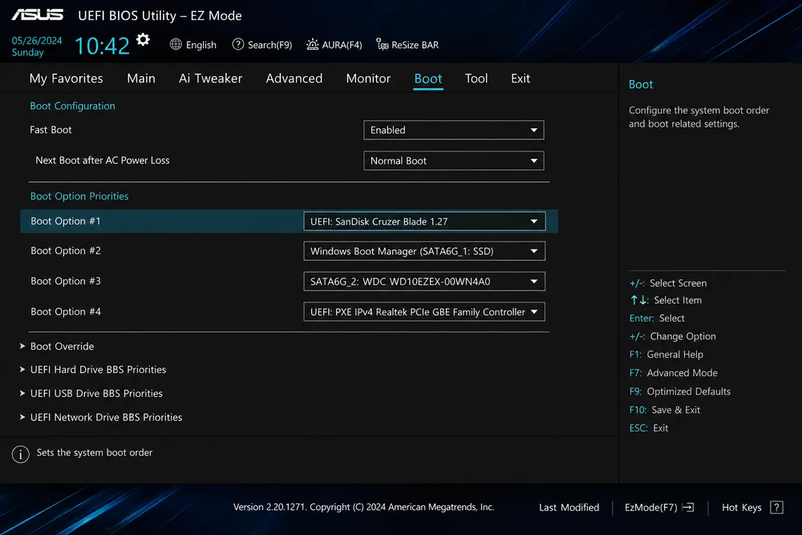Click ReSize BAR label
This screenshot has width=802, height=535.
415,45
